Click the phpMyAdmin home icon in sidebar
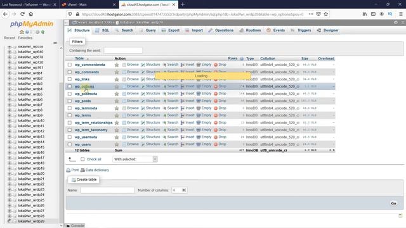The image size is (406, 228). point(22,32)
